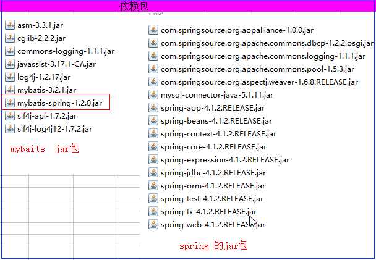The width and height of the screenshot is (376, 260).
Task: Select the file name mybatis-spring-1.2.0.jar
Action: click(60, 103)
